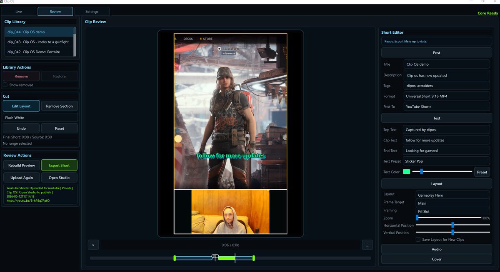Click the Top Text input field

click(x=447, y=130)
